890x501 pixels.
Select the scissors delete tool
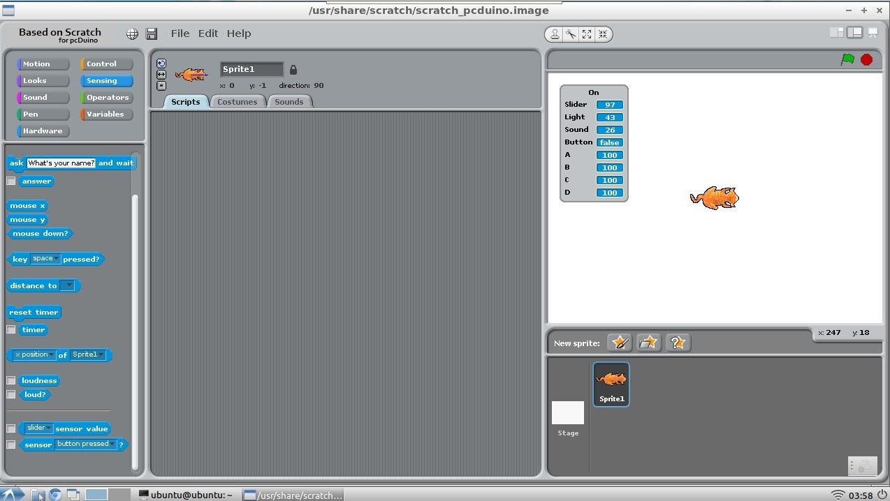point(571,33)
